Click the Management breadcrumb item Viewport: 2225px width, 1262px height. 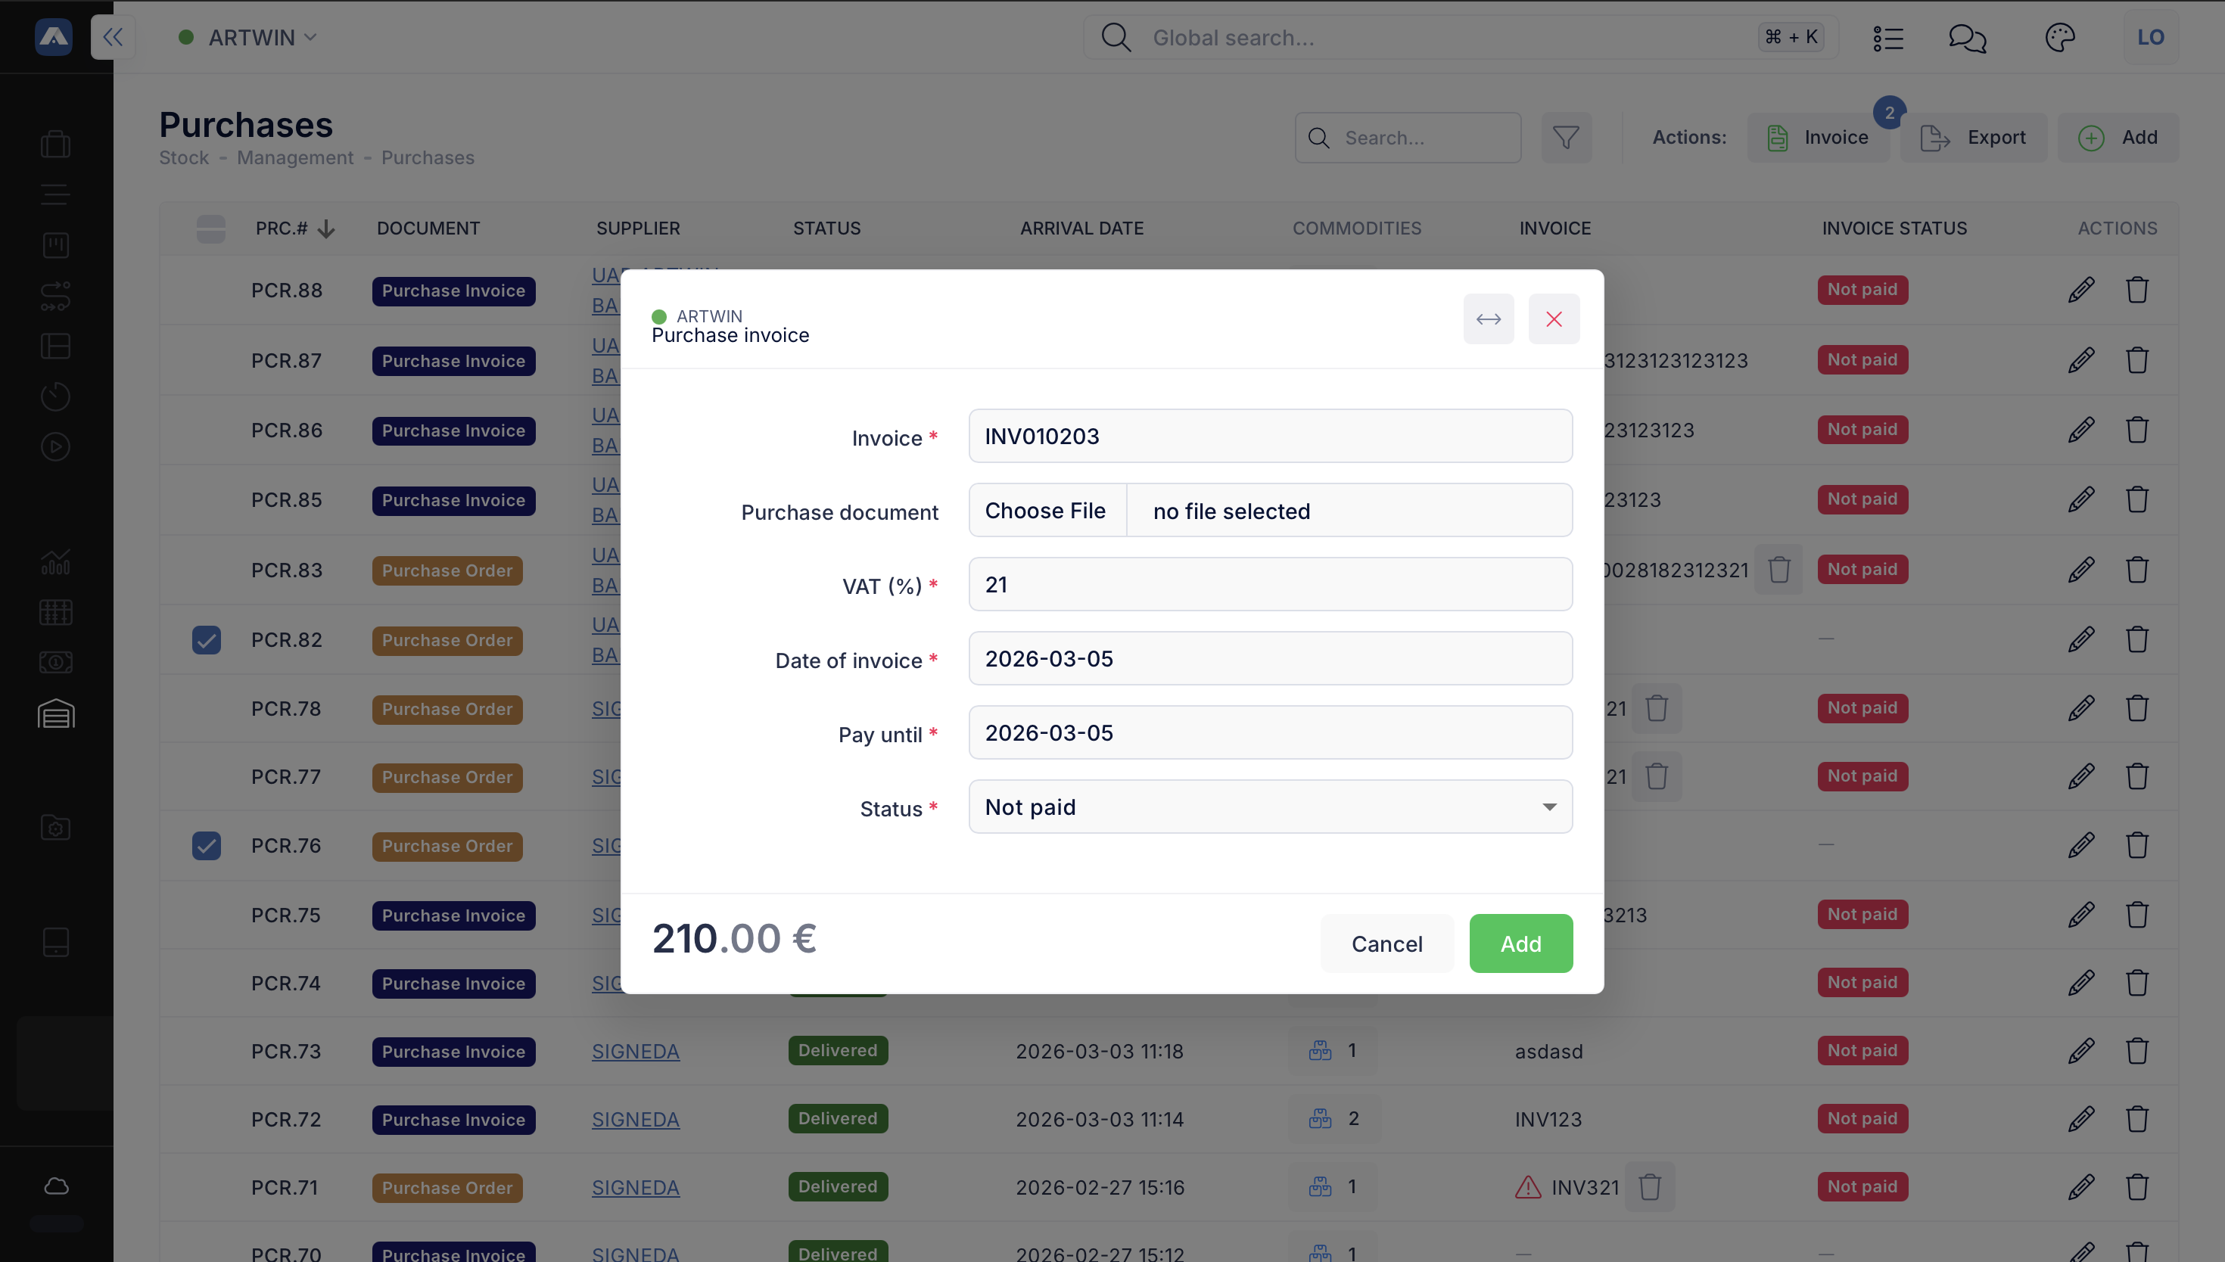coord(294,157)
